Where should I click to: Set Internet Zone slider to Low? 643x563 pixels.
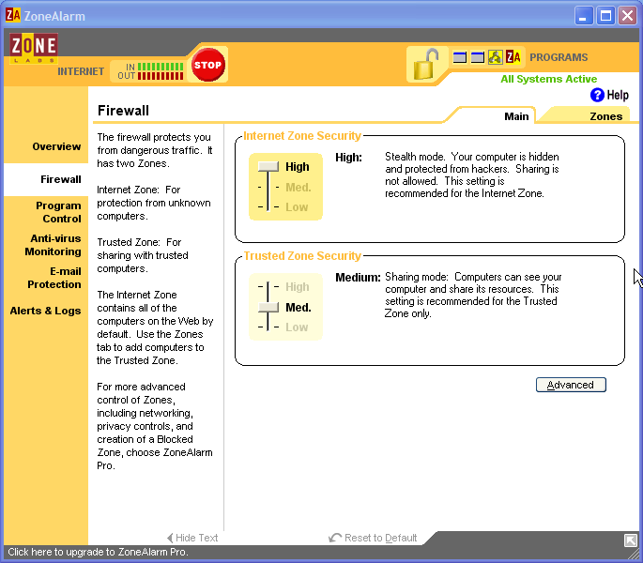tap(297, 207)
